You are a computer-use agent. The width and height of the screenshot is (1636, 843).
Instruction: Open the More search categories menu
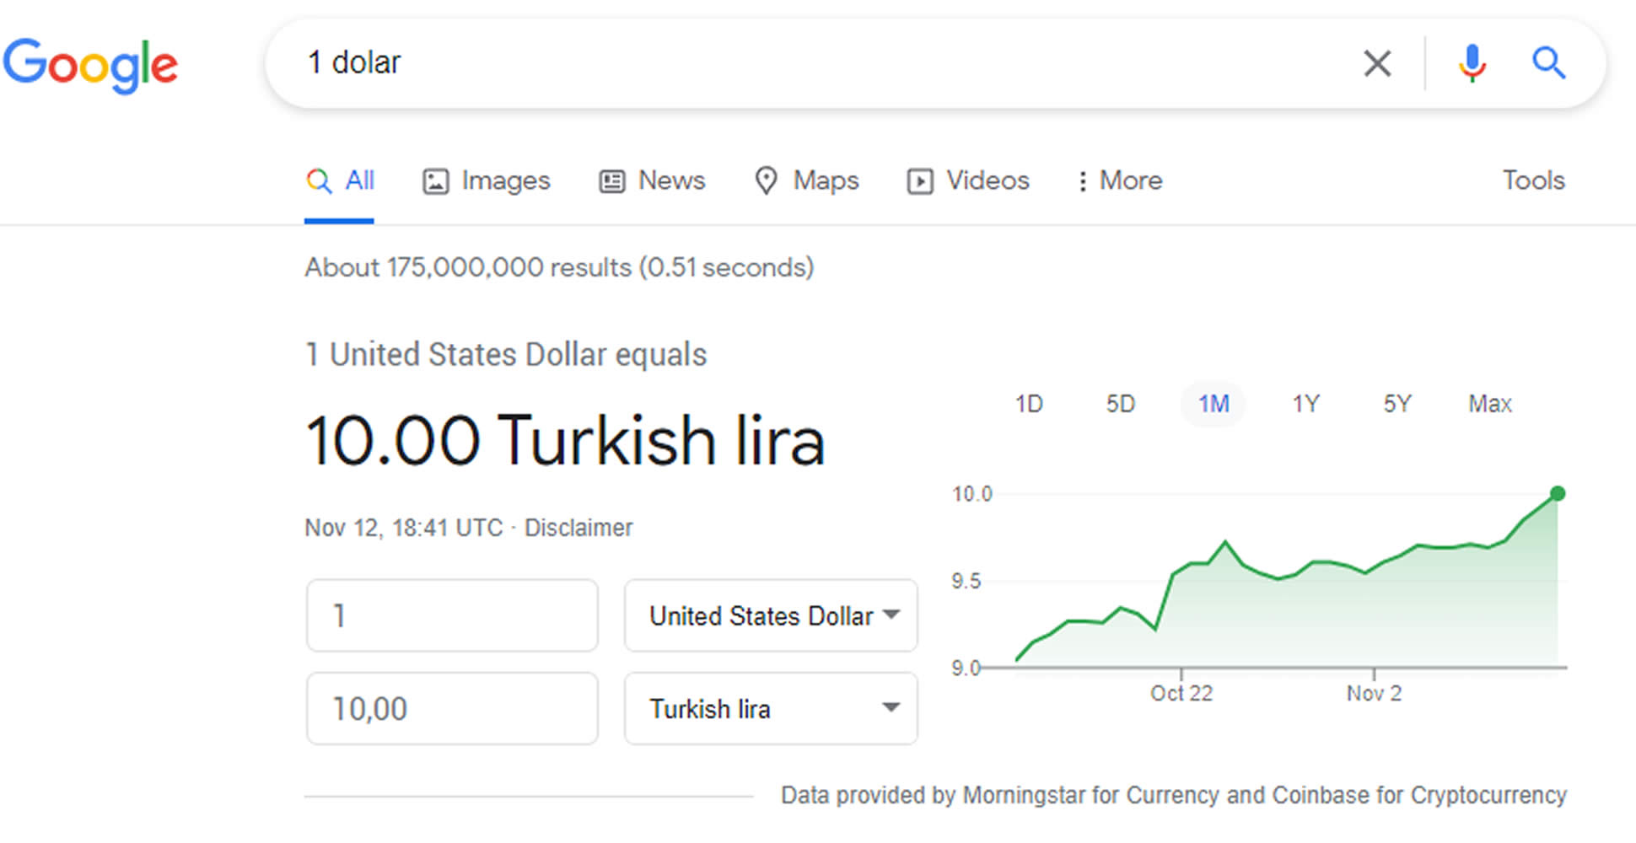pyautogui.click(x=1120, y=181)
